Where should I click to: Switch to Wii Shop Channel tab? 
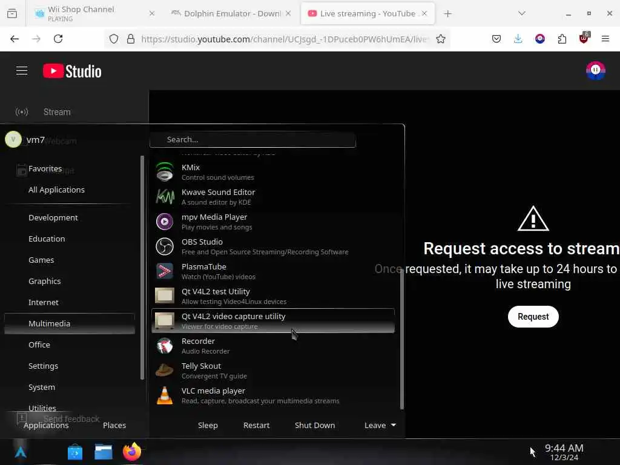click(95, 13)
